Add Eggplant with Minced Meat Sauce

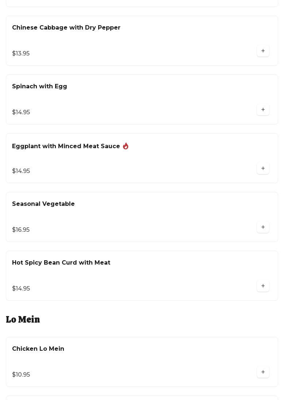coord(263,169)
